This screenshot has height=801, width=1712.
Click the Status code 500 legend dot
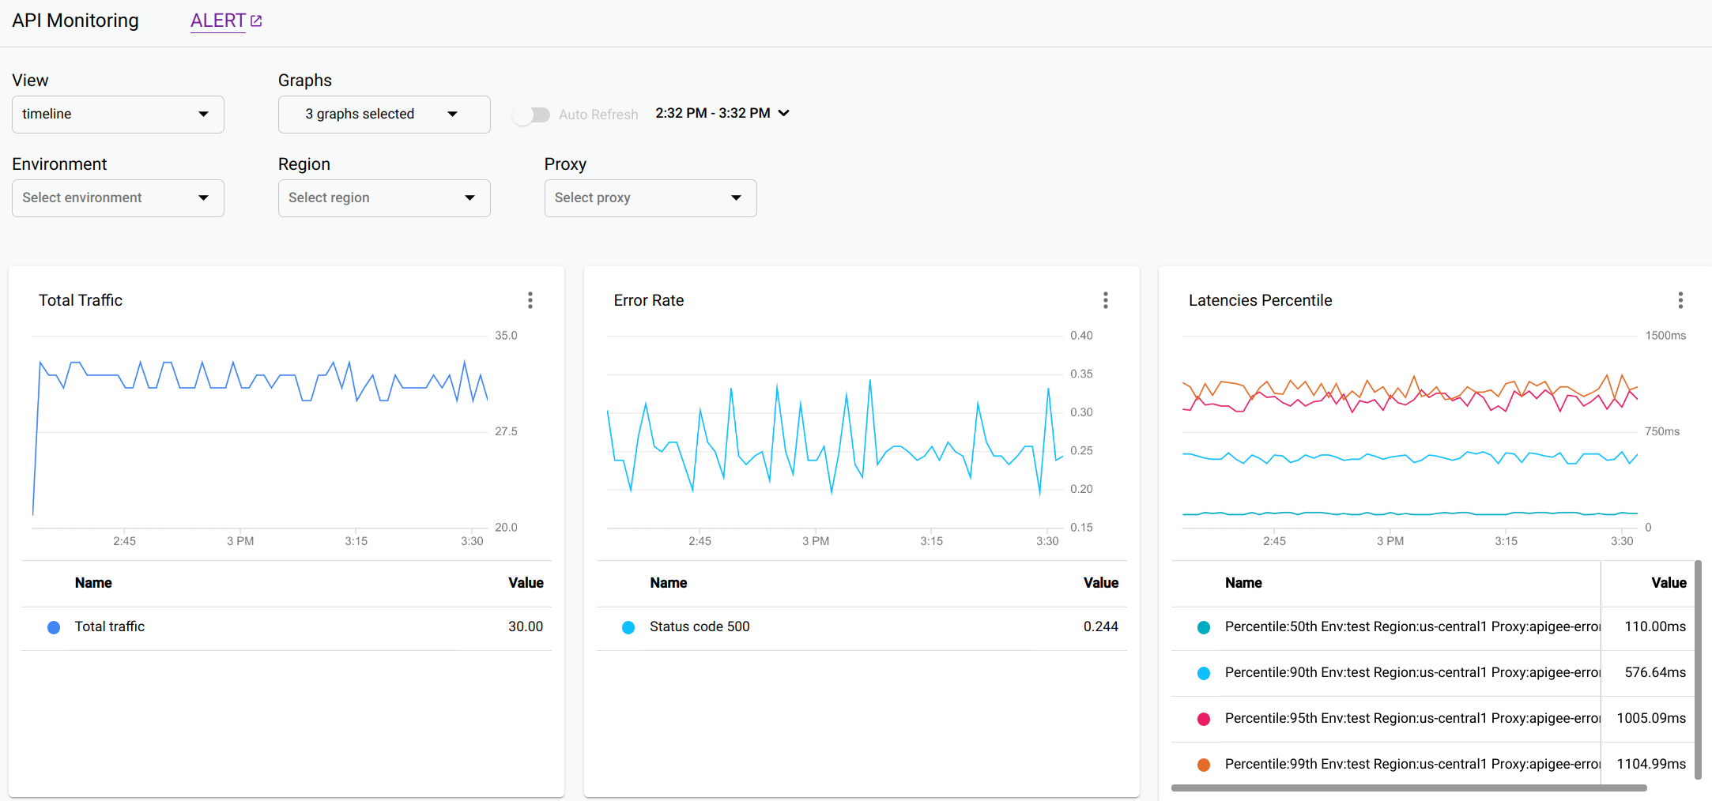coord(628,626)
